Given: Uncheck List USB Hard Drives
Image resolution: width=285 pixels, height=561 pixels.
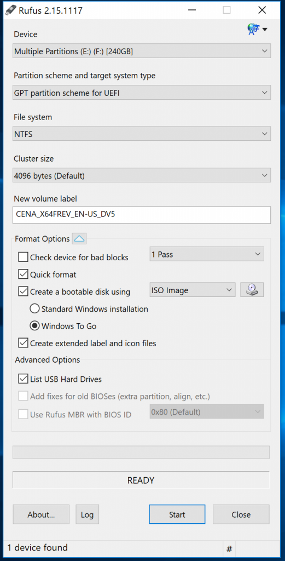Looking at the screenshot, I should coord(23,379).
